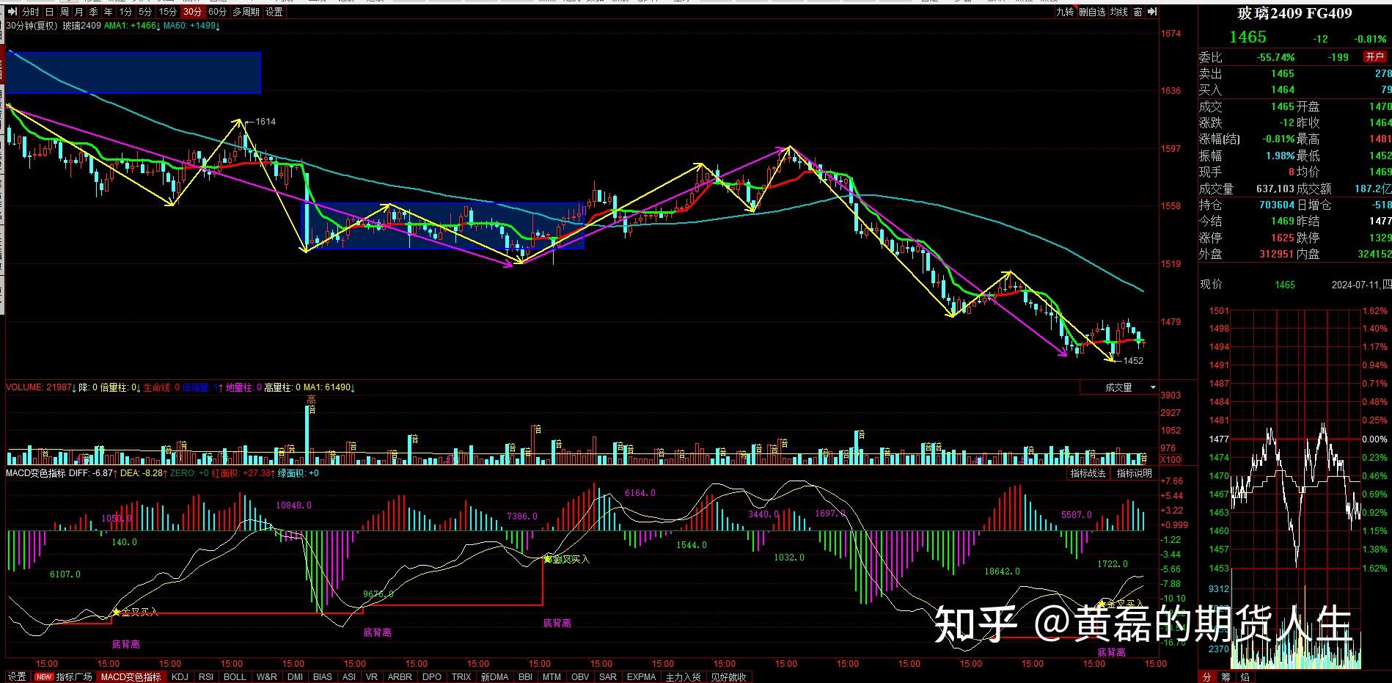Click the 1614 price high label on chart

point(265,122)
